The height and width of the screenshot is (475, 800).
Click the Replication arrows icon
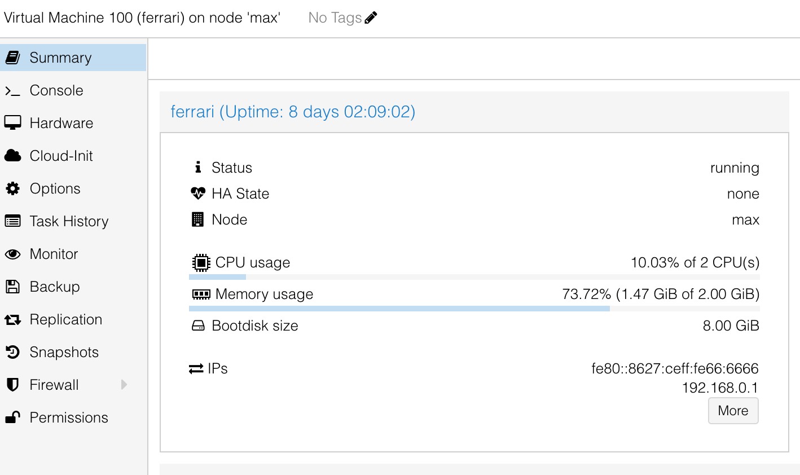coord(12,320)
